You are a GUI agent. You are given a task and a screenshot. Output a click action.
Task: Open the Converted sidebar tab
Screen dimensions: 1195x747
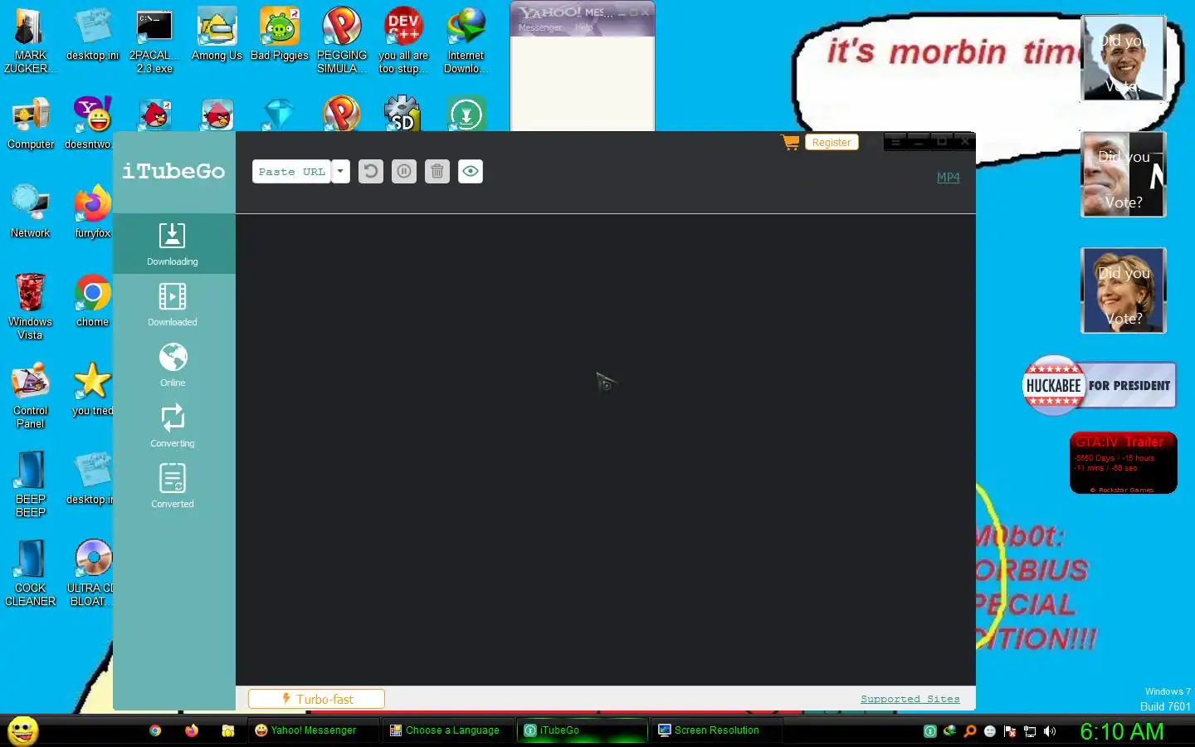pyautogui.click(x=173, y=486)
